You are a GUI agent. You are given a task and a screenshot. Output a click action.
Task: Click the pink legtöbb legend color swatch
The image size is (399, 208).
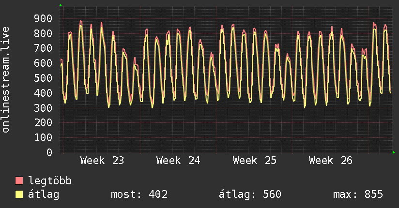19,181
